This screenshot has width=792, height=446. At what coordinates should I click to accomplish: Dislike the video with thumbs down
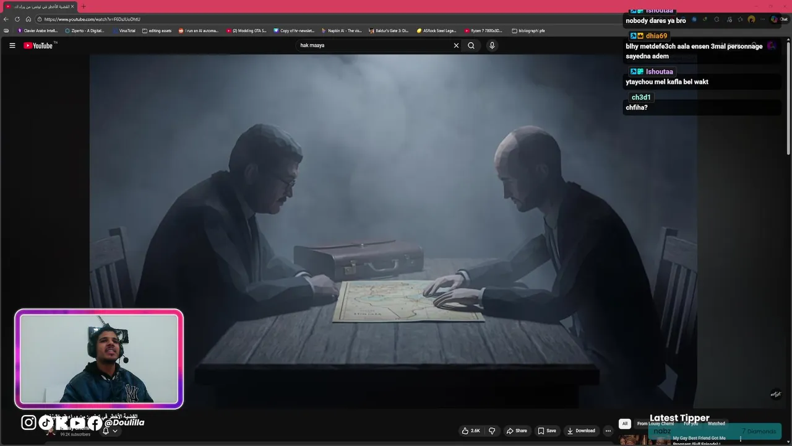[x=492, y=431]
